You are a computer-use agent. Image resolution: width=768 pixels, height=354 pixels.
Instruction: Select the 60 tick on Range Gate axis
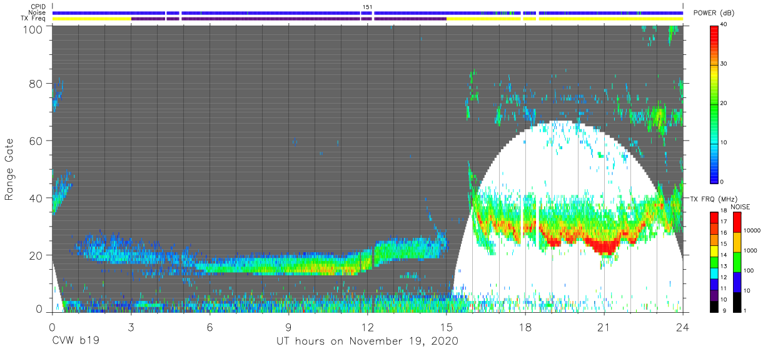coord(36,140)
